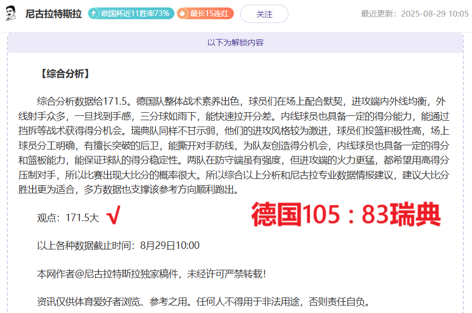Click the red checkmark after 171.5大
Image resolution: width=472 pixels, height=313 pixels.
[114, 215]
